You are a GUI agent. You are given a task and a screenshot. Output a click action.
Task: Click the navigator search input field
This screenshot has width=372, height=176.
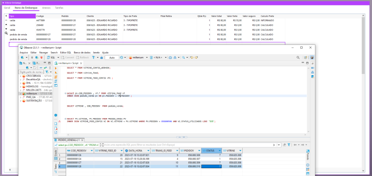(31, 72)
